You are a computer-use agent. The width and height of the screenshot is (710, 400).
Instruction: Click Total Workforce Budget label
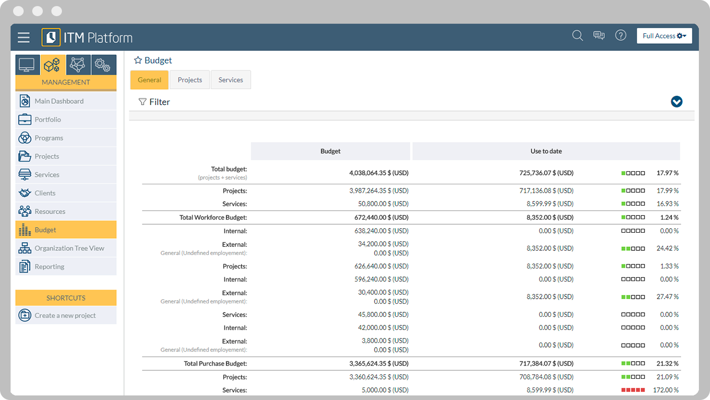pos(213,218)
